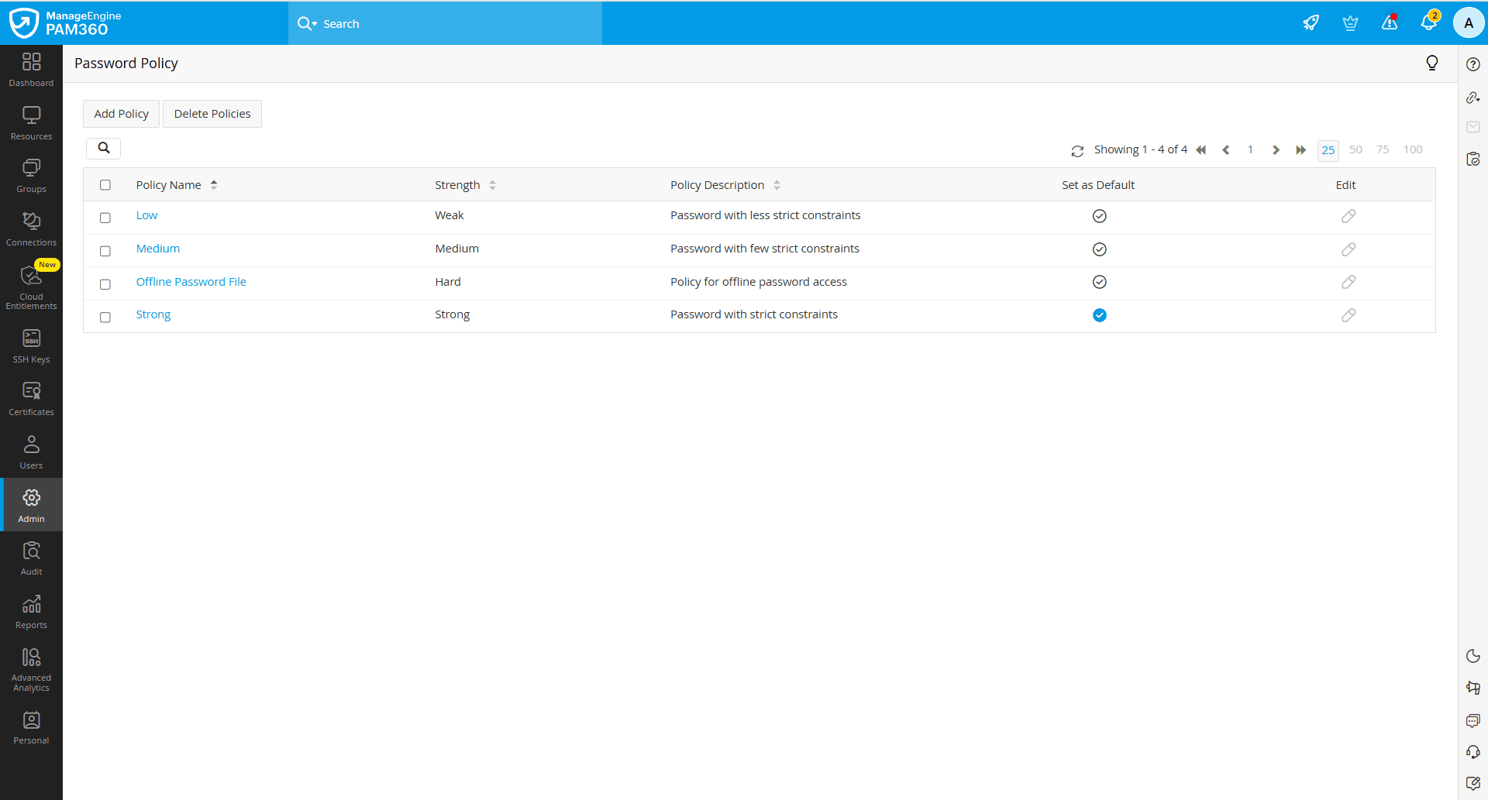This screenshot has height=800, width=1488.
Task: Sort by Policy Name
Action: (213, 184)
